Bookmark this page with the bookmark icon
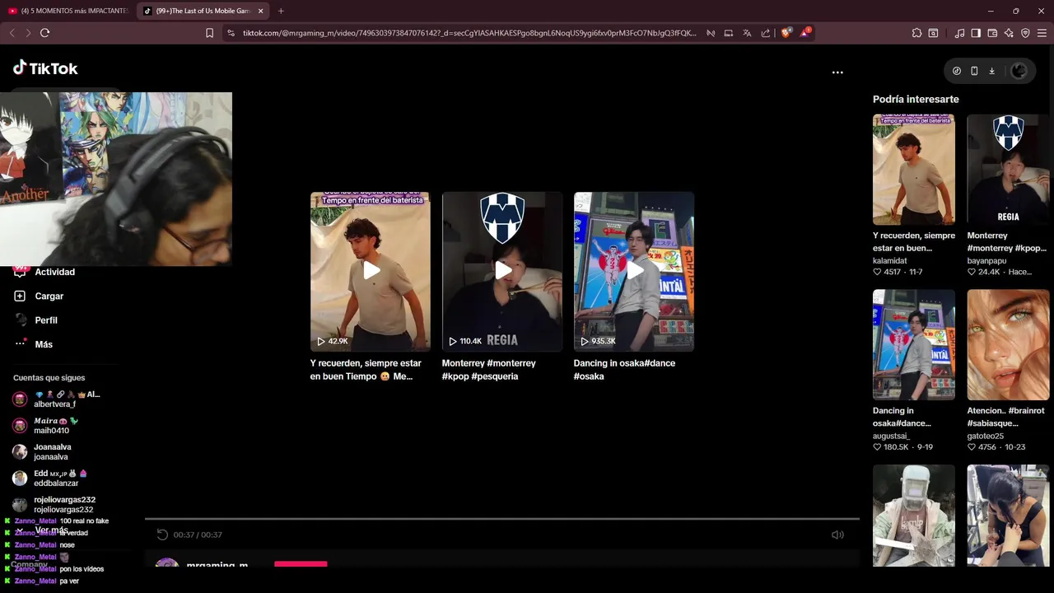Screen dimensions: 1054x593 click(209, 33)
